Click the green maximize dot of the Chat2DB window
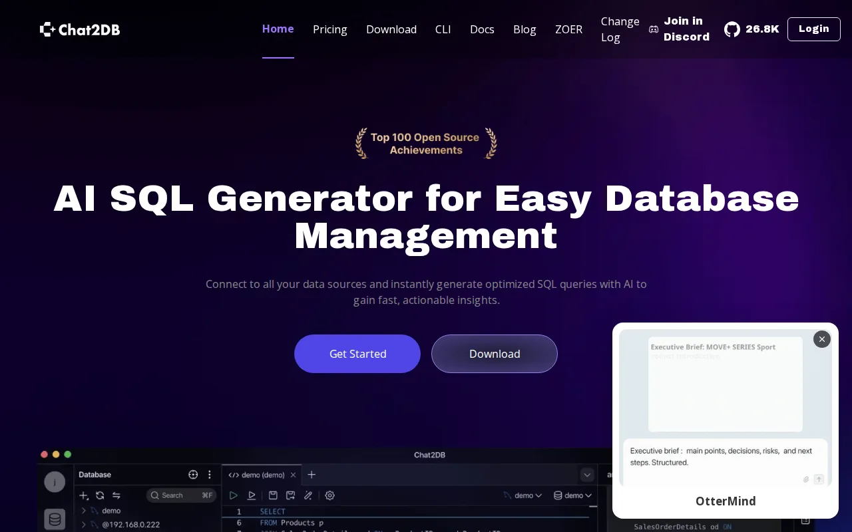 tap(67, 454)
